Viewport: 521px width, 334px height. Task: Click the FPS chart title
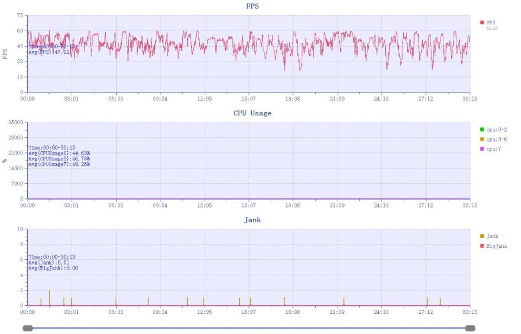pos(252,6)
